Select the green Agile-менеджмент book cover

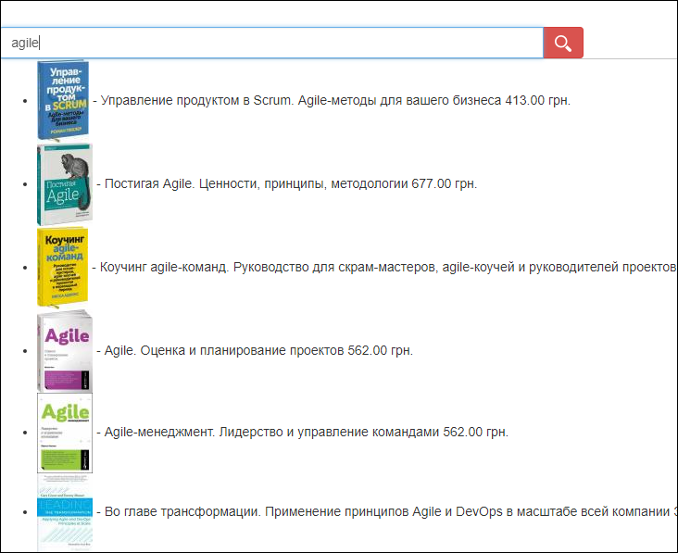[x=64, y=433]
